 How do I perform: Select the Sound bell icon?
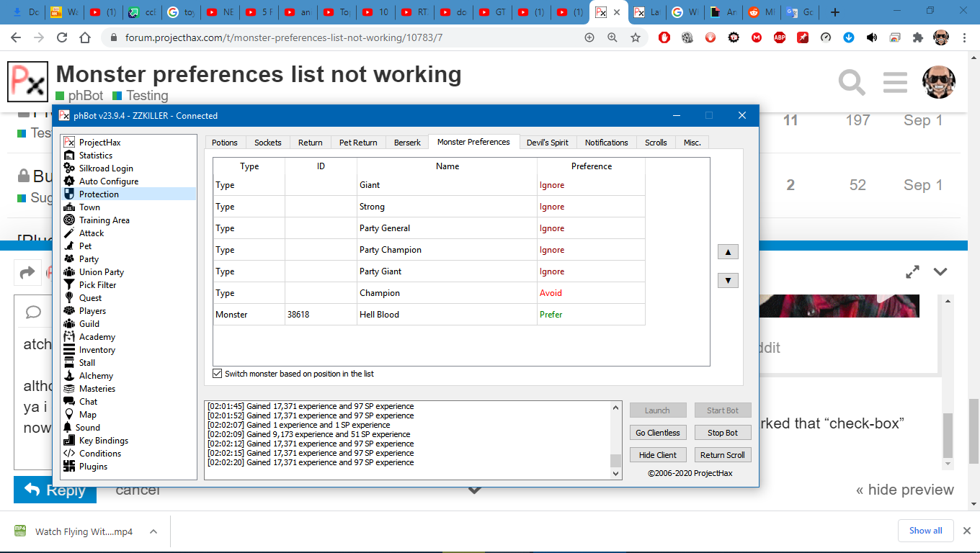pos(68,428)
